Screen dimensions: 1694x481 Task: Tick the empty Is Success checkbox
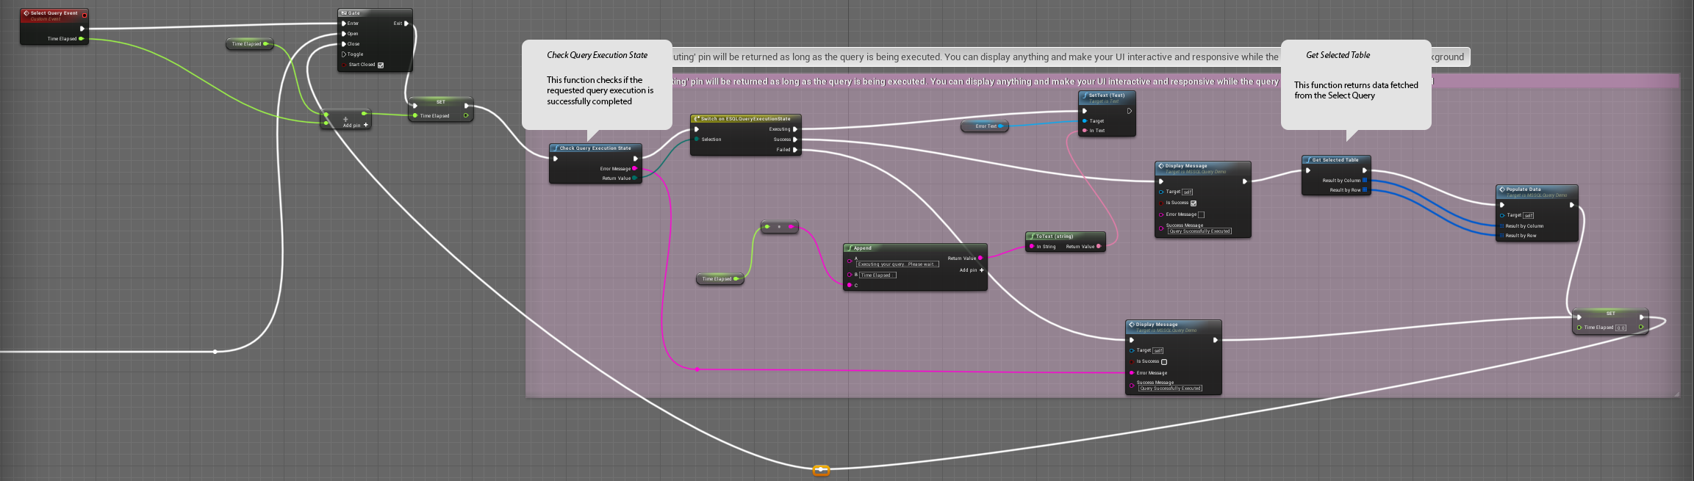tap(1164, 362)
